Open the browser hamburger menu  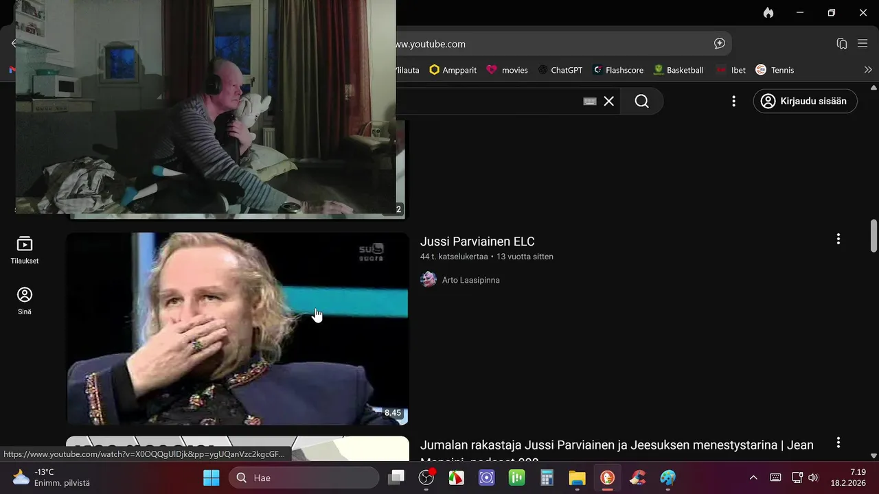click(x=863, y=43)
